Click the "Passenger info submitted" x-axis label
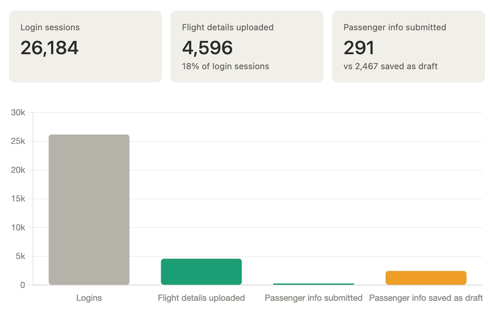The width and height of the screenshot is (494, 310). (x=313, y=298)
